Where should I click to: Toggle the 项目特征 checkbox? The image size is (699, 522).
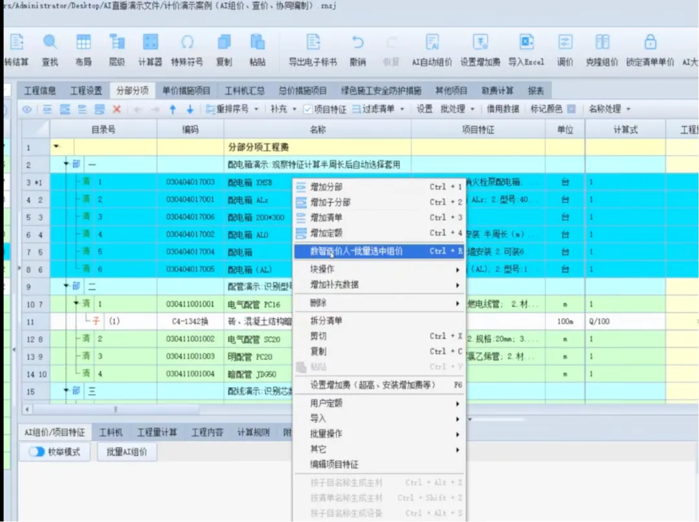click(x=307, y=109)
